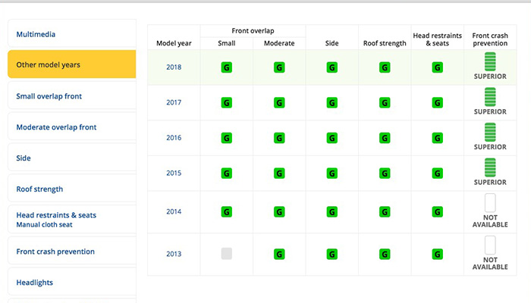Viewport: 531px width, 303px height.
Task: Click Head restraints & seats column header
Action: click(x=438, y=39)
